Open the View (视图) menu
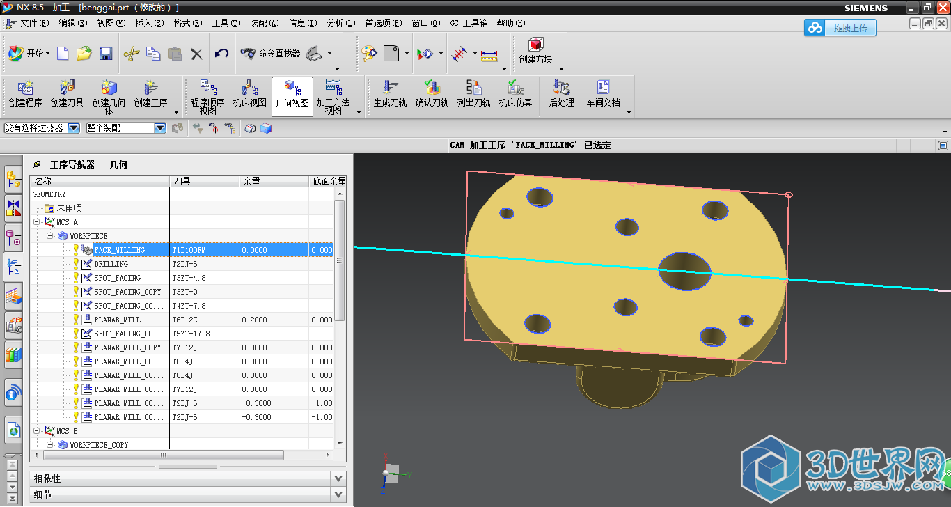The height and width of the screenshot is (507, 951). (x=111, y=23)
